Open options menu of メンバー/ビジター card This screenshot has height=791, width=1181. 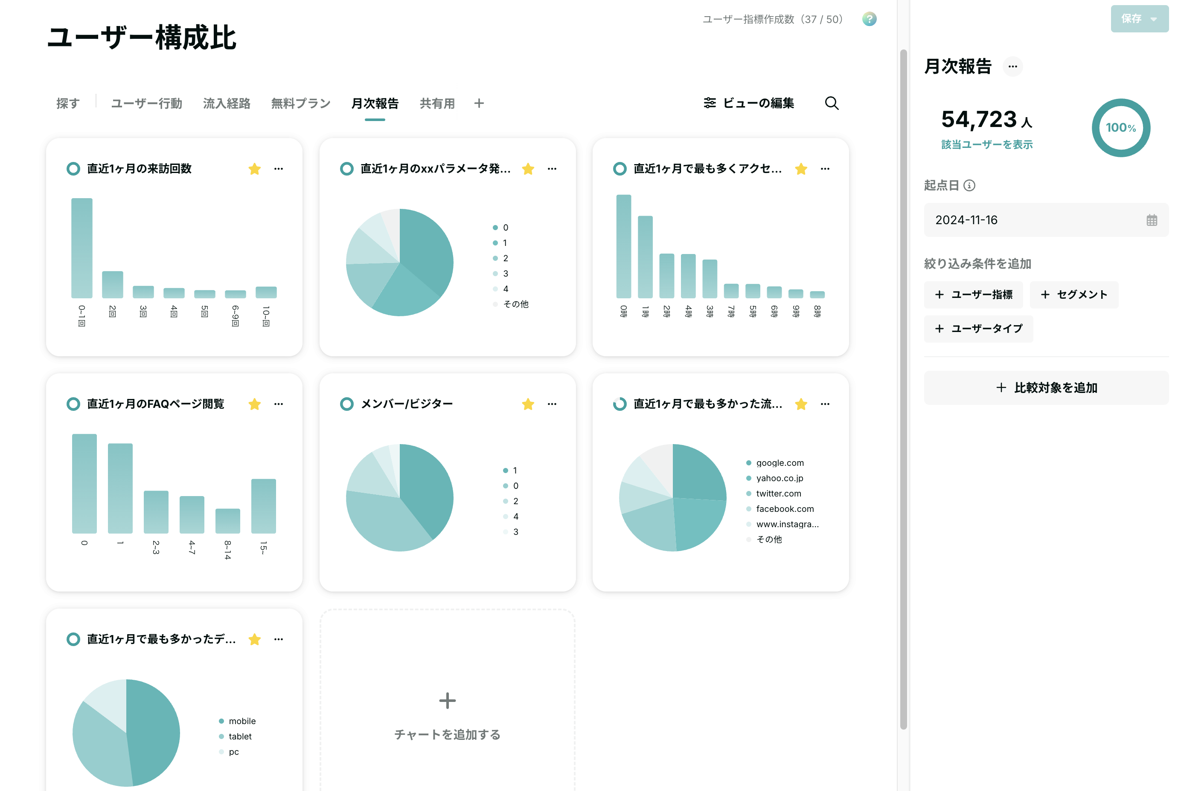coord(552,404)
